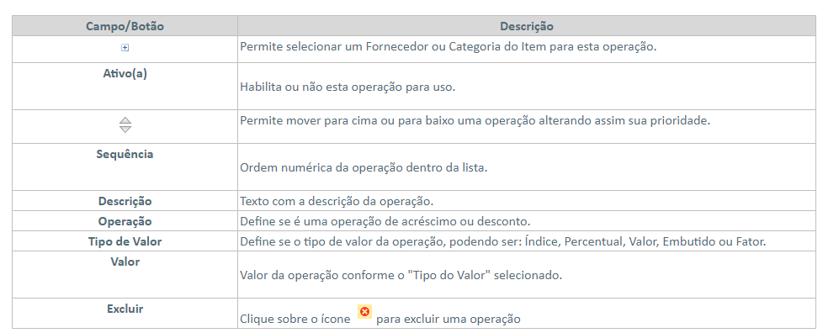Click text about selecting Fornecedor or Categoria
This screenshot has height=333, width=823.
click(x=449, y=46)
